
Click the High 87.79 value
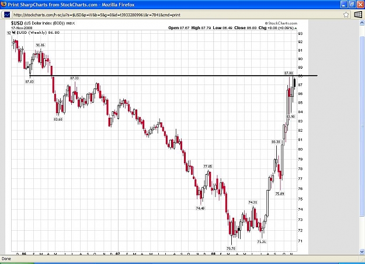pyautogui.click(x=201, y=28)
